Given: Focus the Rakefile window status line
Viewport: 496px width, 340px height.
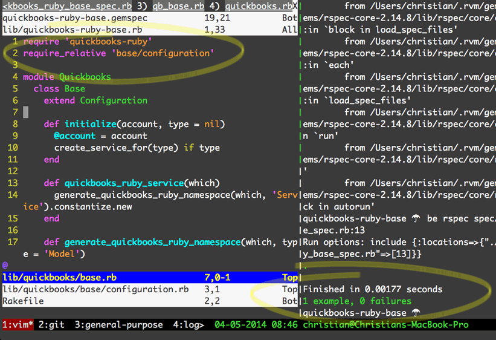Looking at the screenshot, I should click(x=150, y=301).
